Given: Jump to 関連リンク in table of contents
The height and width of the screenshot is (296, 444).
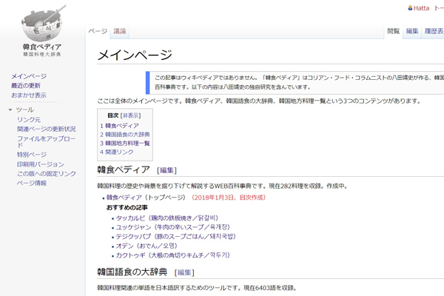Looking at the screenshot, I should (119, 152).
